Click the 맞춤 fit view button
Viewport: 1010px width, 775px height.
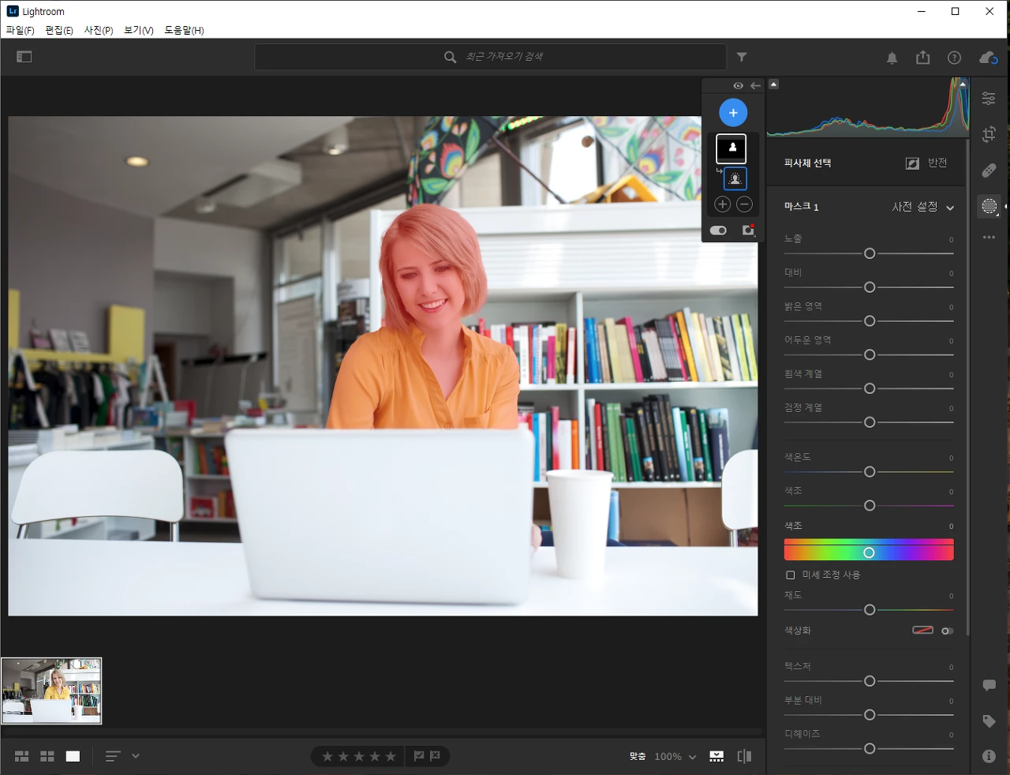(638, 756)
